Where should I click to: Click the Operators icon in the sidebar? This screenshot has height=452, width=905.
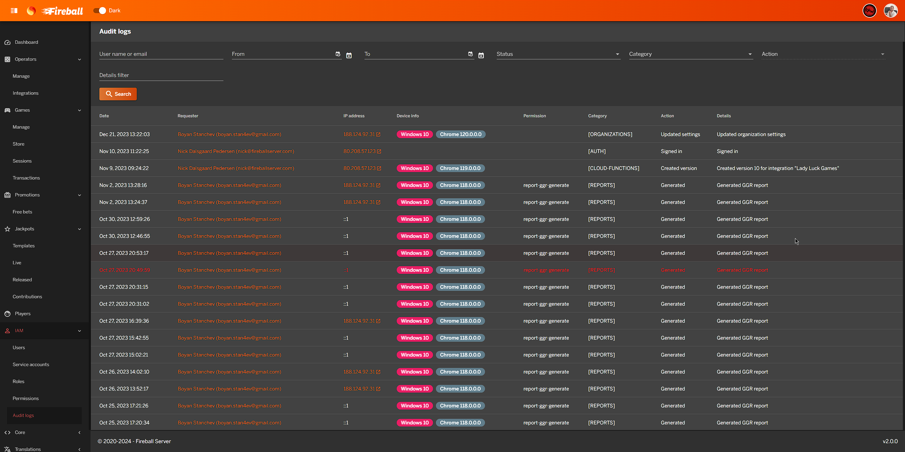[8, 59]
